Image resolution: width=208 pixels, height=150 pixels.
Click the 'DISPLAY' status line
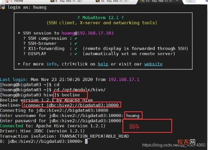pos(99,54)
